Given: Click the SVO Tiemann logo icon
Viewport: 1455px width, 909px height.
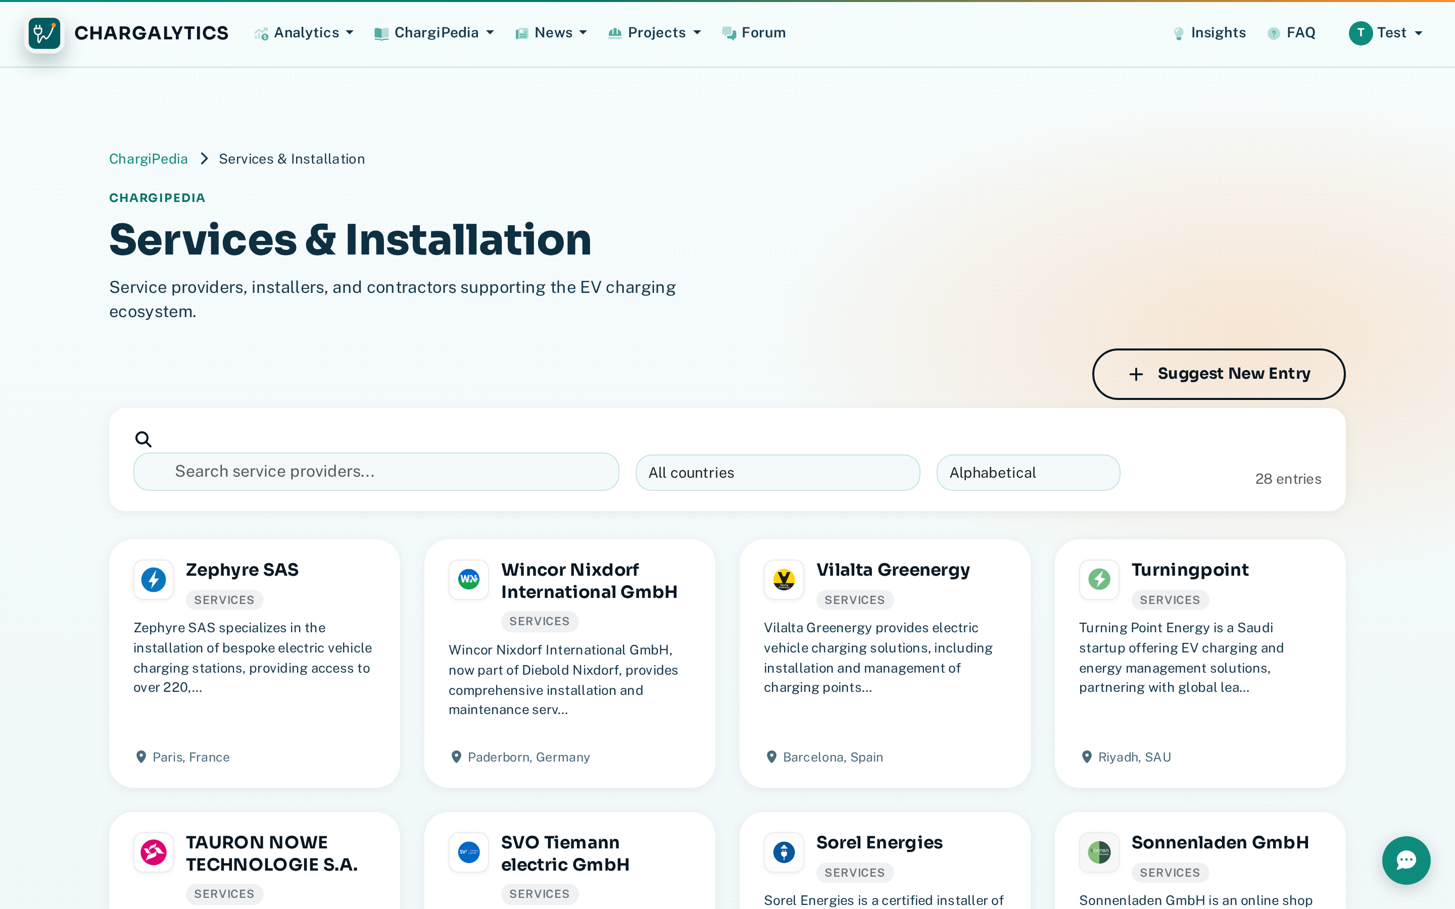Looking at the screenshot, I should [468, 852].
